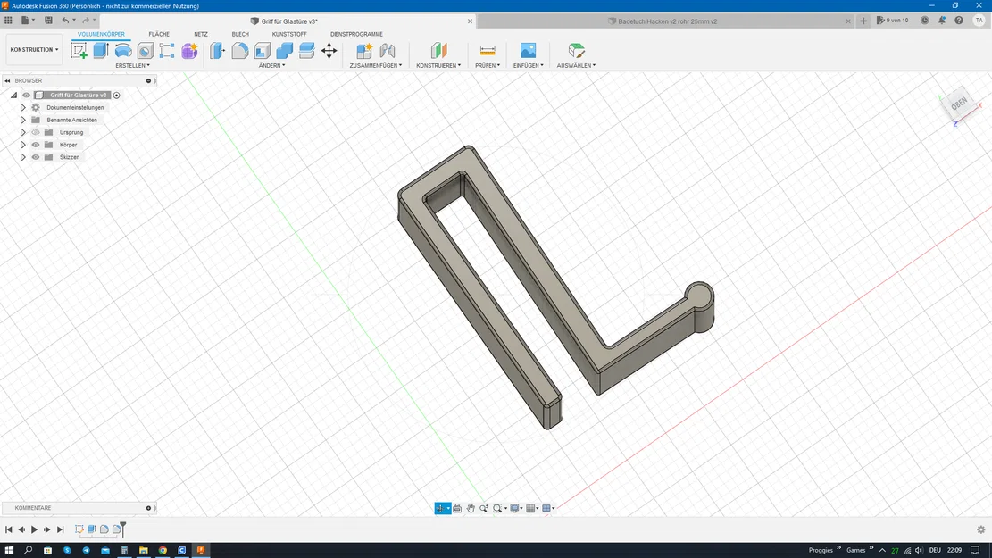This screenshot has height=558, width=992.
Task: Jump to the beginning of the timeline
Action: tap(9, 529)
